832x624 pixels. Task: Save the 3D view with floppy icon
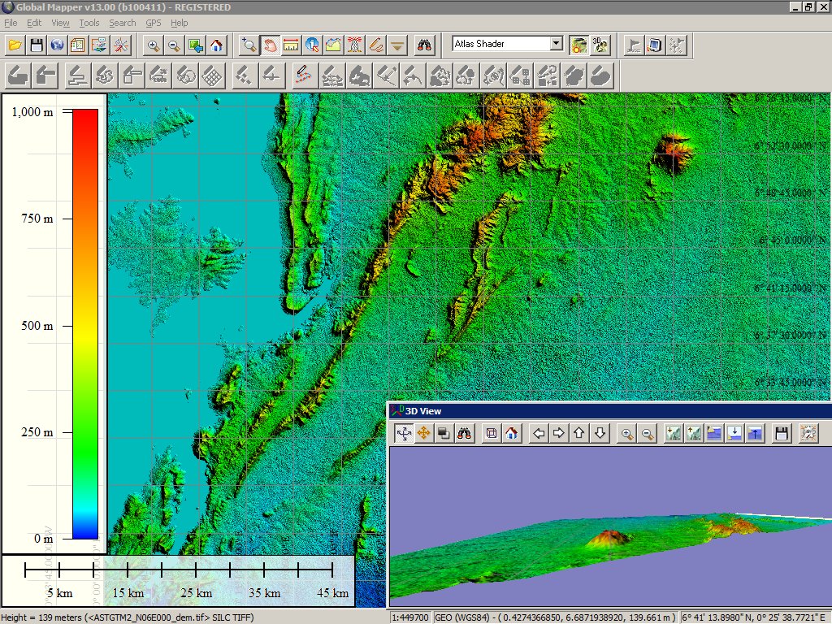pos(781,434)
